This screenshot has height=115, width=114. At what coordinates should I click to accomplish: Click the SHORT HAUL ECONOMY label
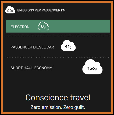click(x=31, y=68)
